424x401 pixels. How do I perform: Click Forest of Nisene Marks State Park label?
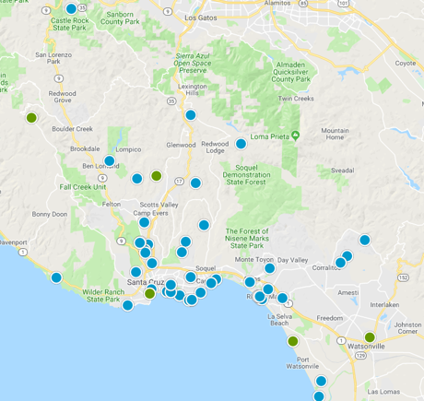click(x=247, y=239)
